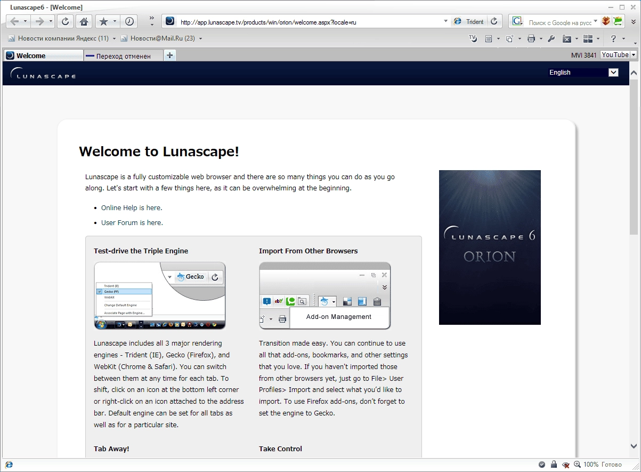Click the zoom magnifier in status bar
Viewport: 641px width, 472px height.
(577, 465)
